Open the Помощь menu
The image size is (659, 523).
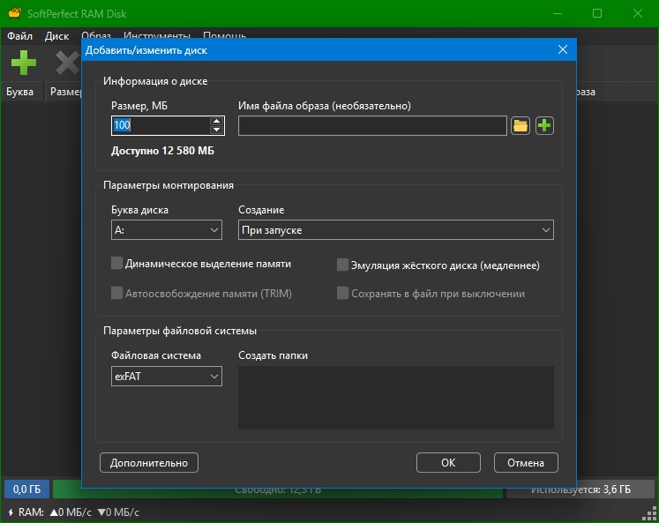pyautogui.click(x=224, y=34)
